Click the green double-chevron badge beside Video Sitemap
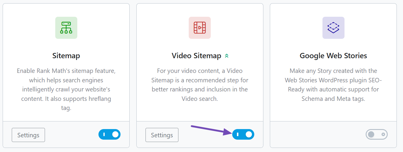The height and width of the screenshot is (152, 403). pyautogui.click(x=227, y=56)
